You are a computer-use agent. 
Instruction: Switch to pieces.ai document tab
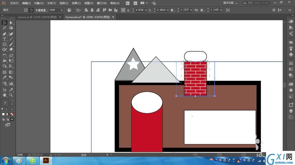(x=37, y=17)
